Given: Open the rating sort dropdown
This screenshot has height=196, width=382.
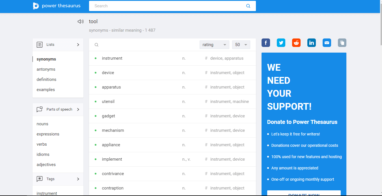Looking at the screenshot, I should 214,45.
